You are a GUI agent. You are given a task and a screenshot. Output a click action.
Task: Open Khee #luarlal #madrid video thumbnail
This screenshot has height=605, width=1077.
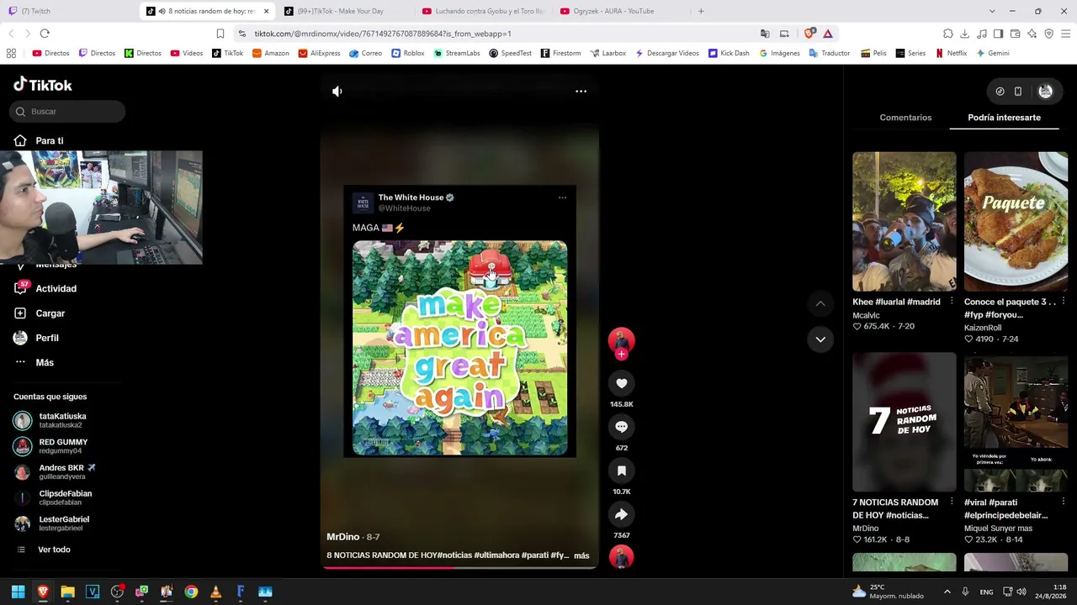(x=905, y=222)
